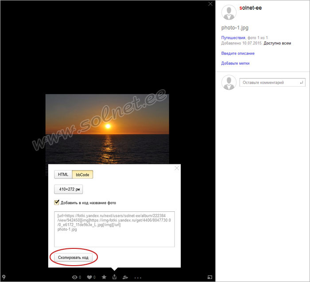Like the photo with heart icon
Viewport: 310px width, 282px height.
point(89,277)
